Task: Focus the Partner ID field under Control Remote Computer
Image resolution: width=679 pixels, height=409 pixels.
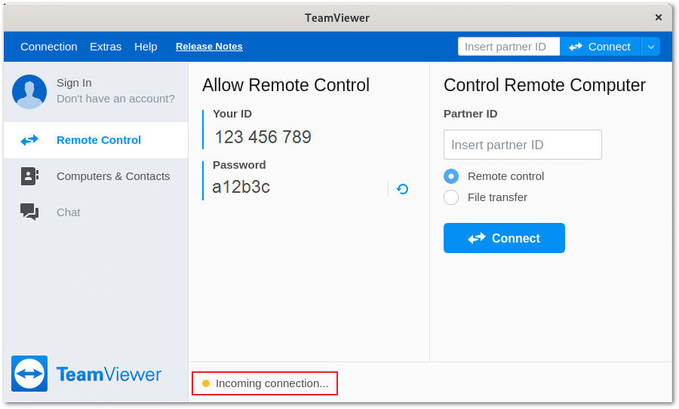Action: (x=523, y=145)
